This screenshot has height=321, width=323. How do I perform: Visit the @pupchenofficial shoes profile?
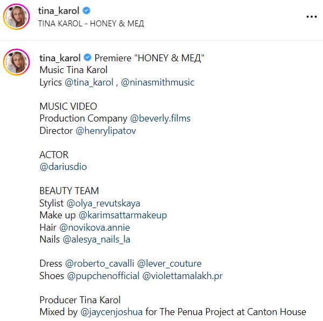pyautogui.click(x=103, y=276)
